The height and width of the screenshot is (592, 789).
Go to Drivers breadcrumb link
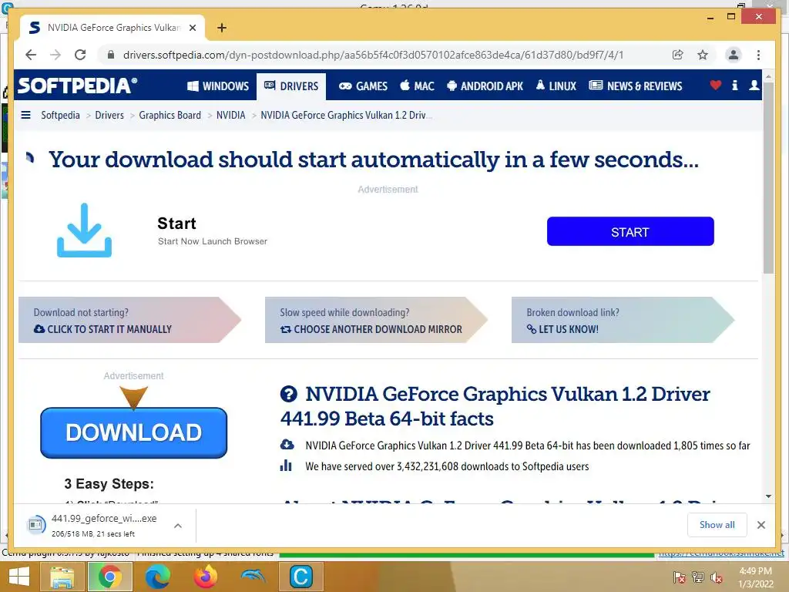pos(109,116)
